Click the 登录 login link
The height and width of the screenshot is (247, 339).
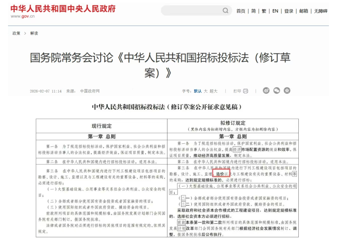[x=289, y=11]
